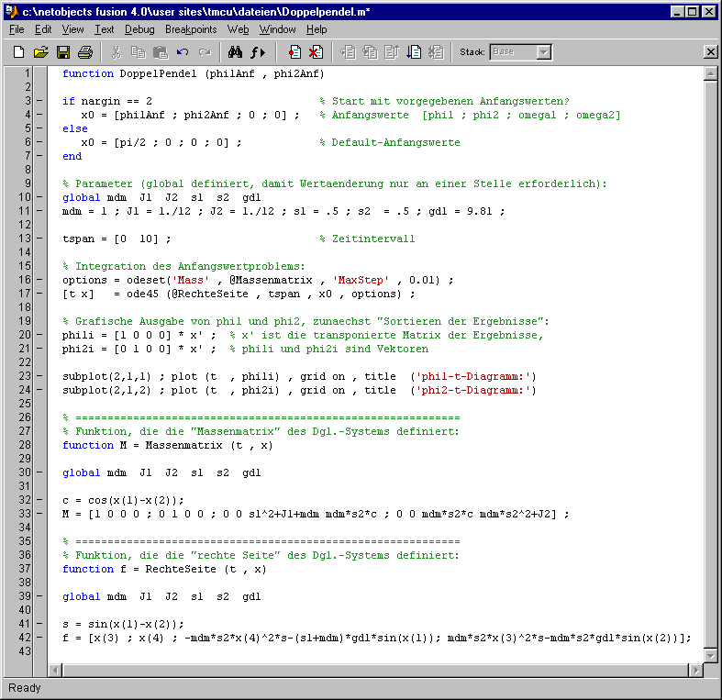
Task: Open Find with the binoculars icon
Action: click(x=235, y=52)
